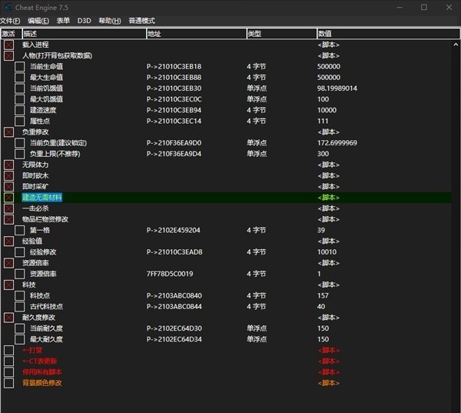Viewport: 461px width, 413px height.
Task: Toggle the 人物(打开背包获取数据) script checkbox
Action: coord(8,55)
